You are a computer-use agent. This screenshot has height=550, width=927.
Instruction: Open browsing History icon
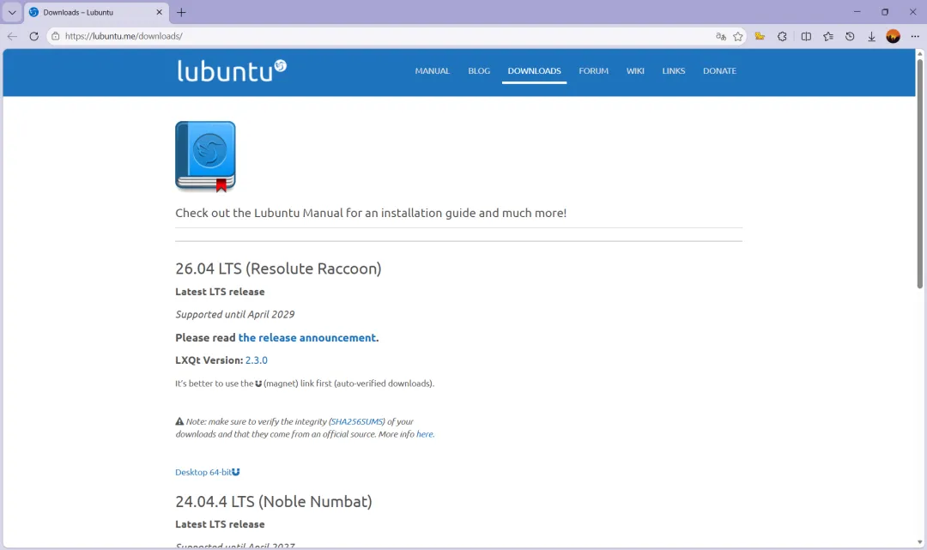(x=850, y=36)
